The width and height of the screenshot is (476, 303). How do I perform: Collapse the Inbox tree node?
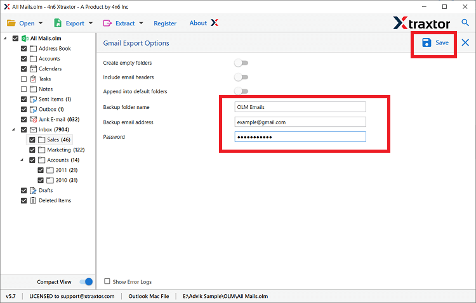click(13, 129)
